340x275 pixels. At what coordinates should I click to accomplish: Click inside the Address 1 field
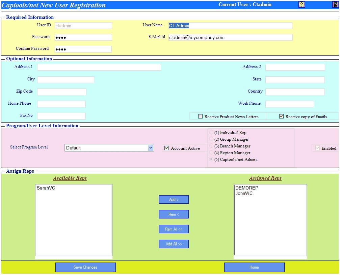pyautogui.click(x=99, y=67)
